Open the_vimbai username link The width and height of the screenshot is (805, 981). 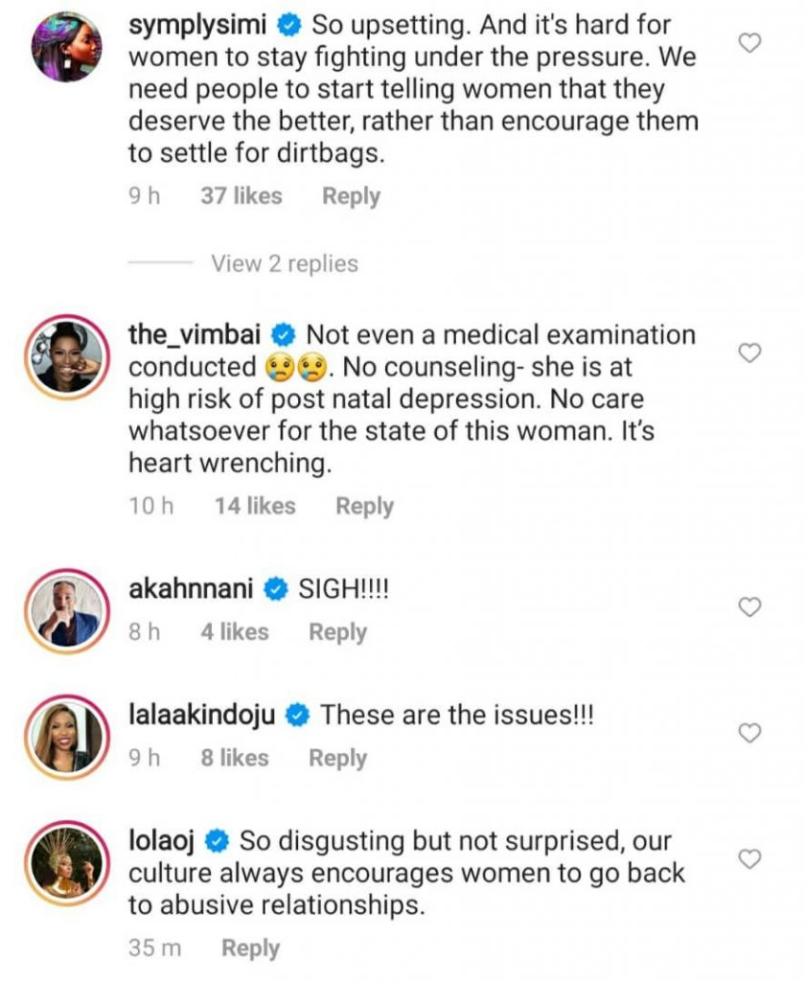point(195,336)
